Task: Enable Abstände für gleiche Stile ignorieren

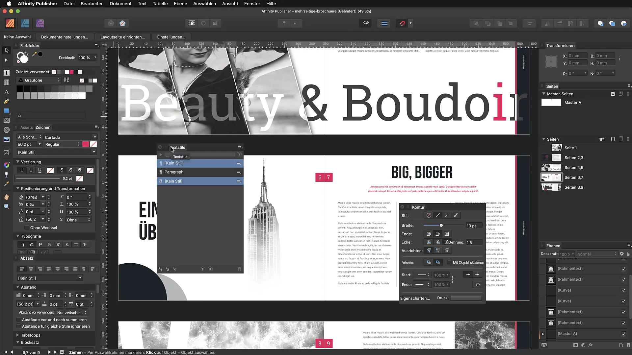Action: coord(19,326)
